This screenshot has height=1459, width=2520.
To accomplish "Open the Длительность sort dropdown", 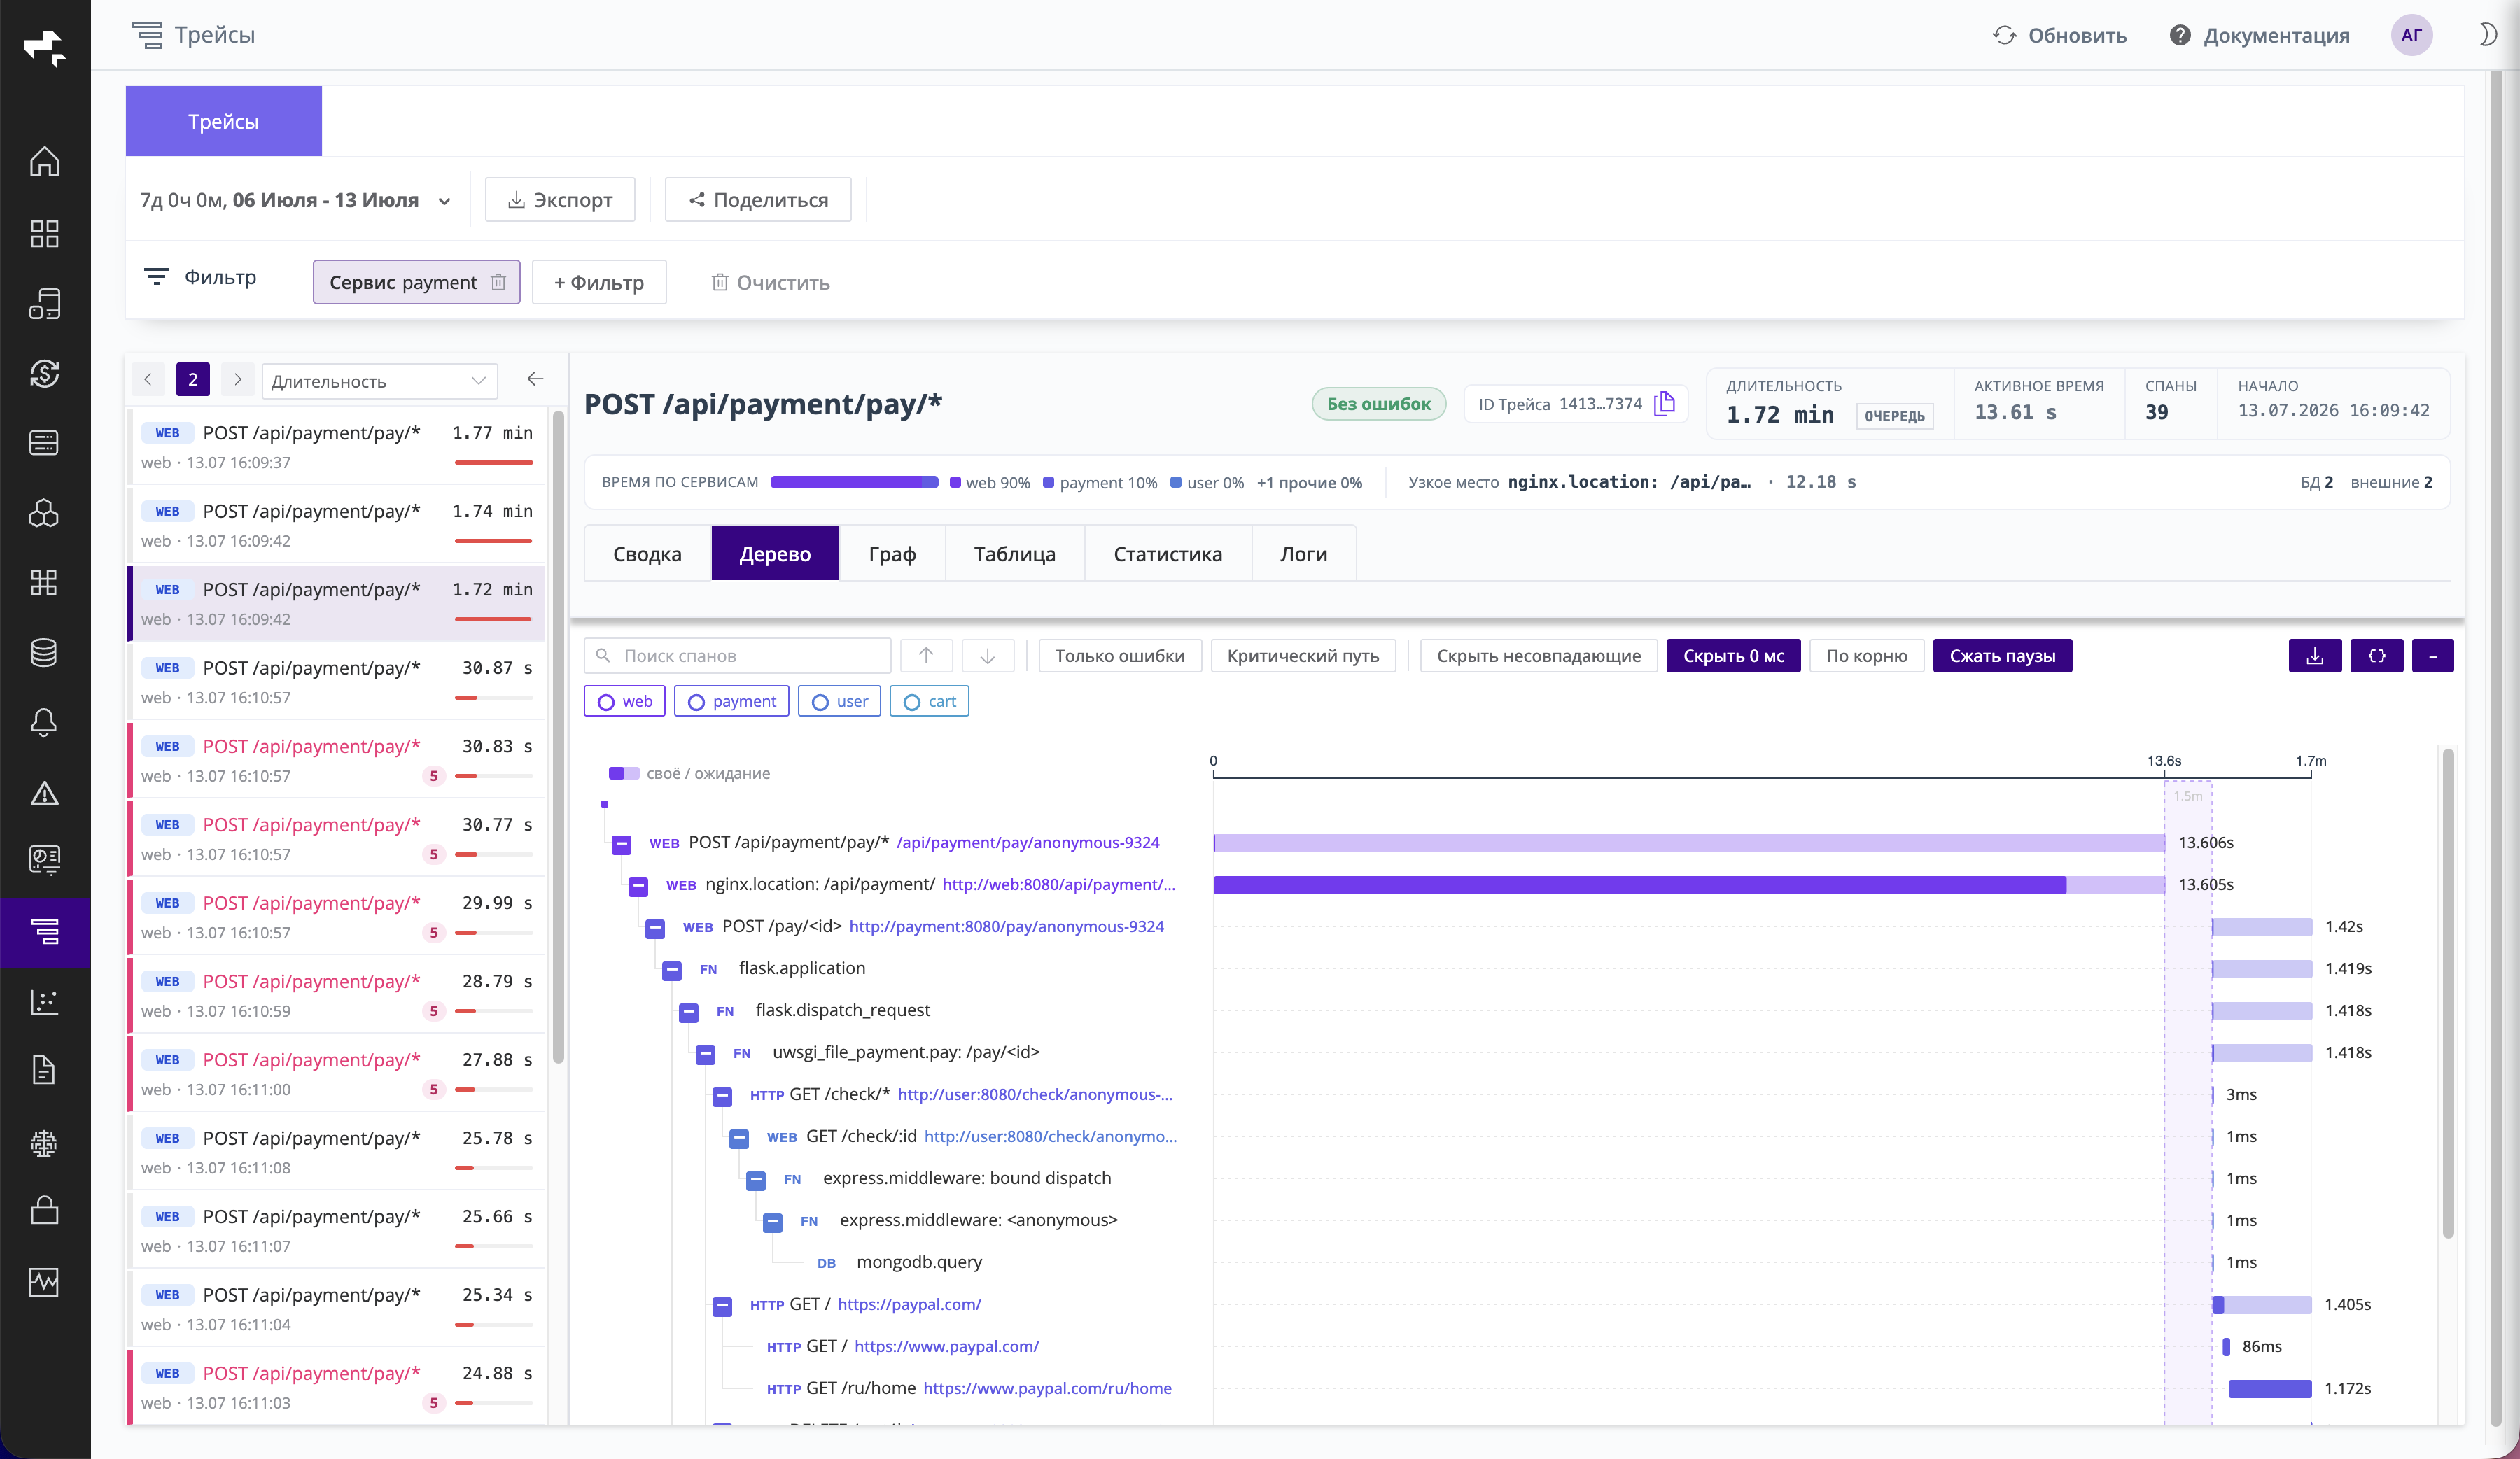I will 379,381.
